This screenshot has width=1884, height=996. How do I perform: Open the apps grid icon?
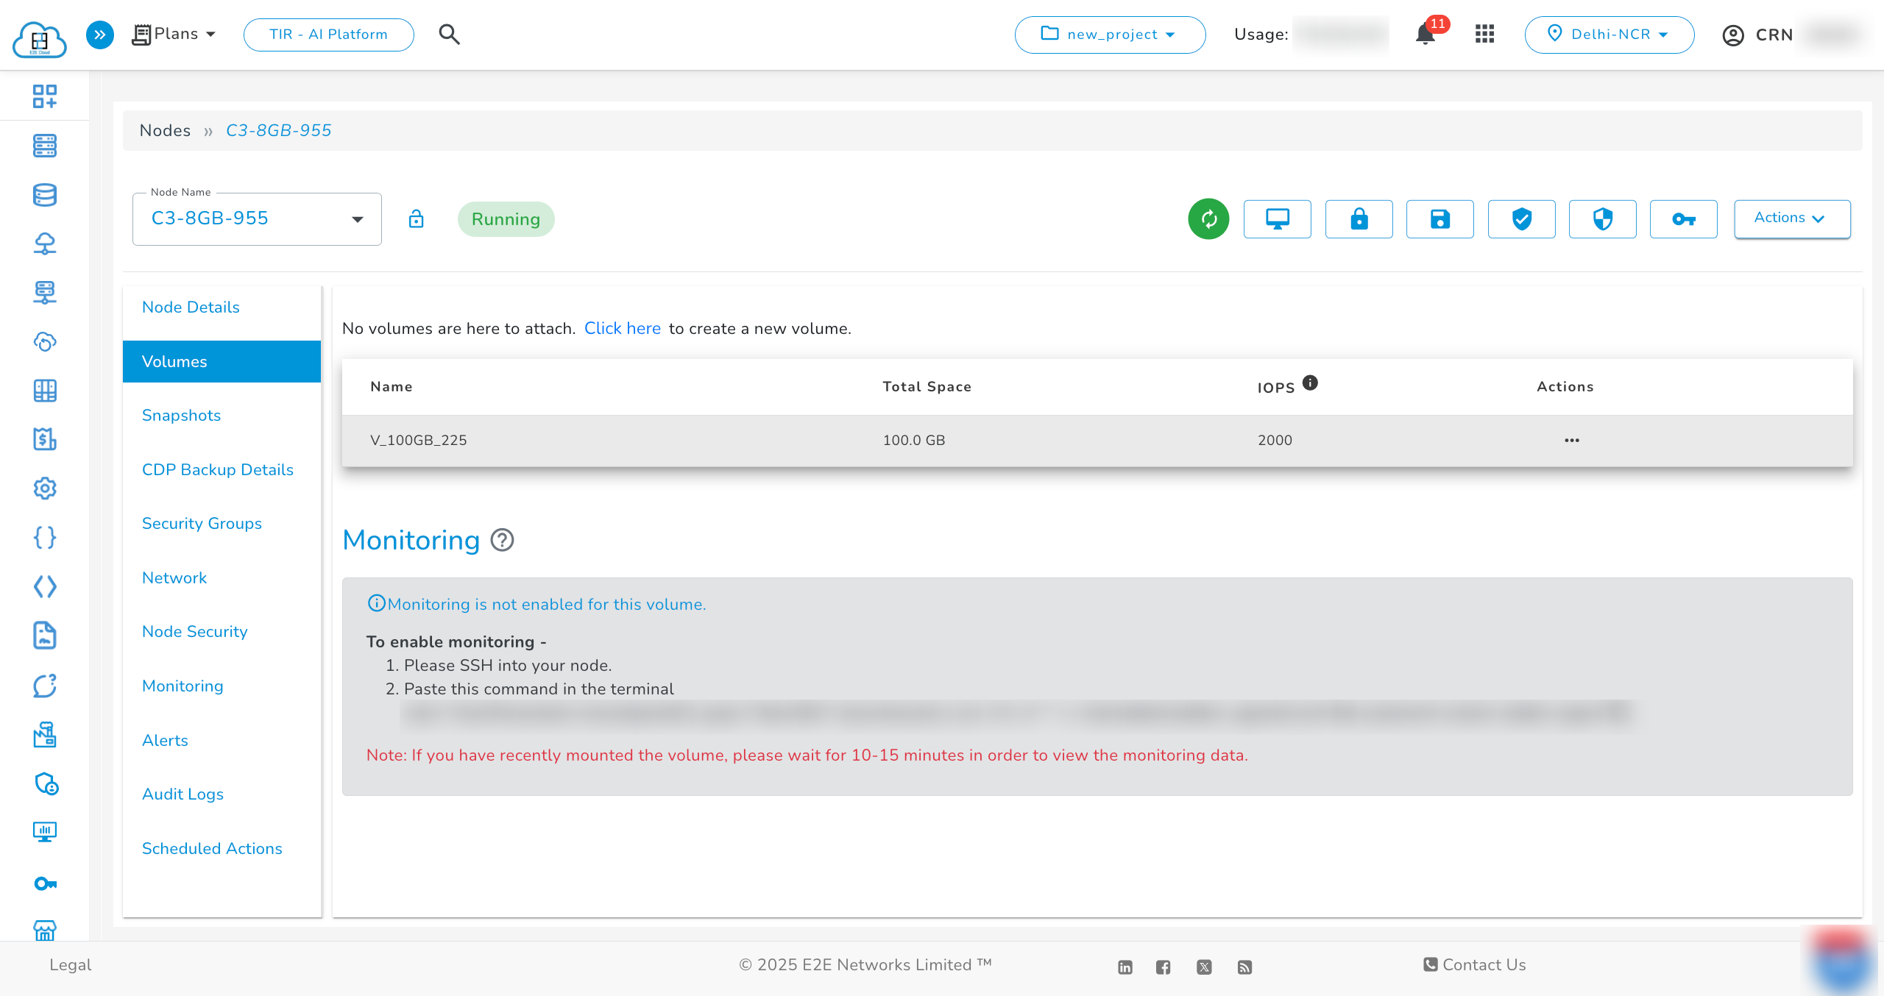coord(1484,35)
